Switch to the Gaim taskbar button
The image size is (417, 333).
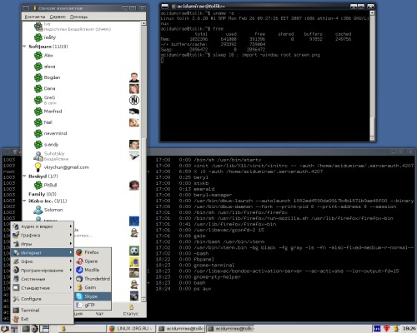[x=83, y=329]
